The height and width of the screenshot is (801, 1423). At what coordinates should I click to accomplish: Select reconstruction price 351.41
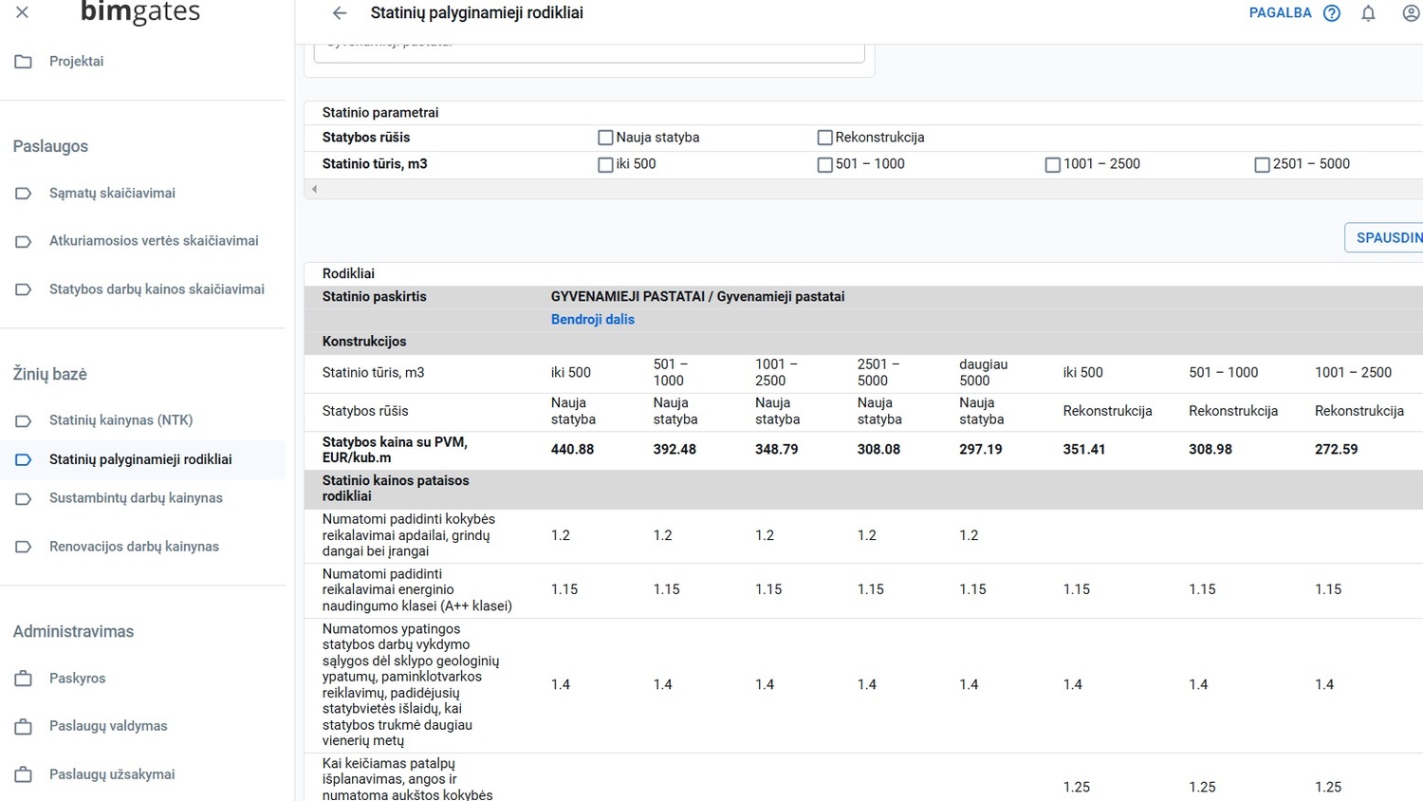[x=1084, y=450]
